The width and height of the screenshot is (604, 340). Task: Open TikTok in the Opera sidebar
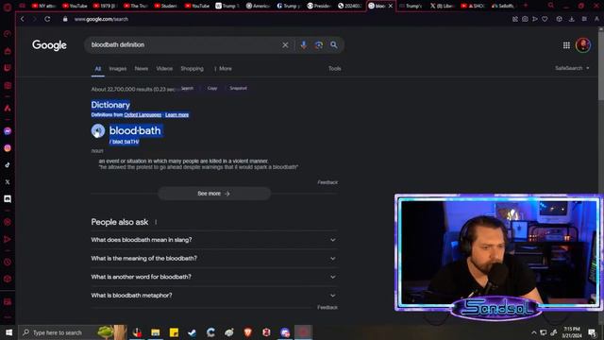point(8,165)
